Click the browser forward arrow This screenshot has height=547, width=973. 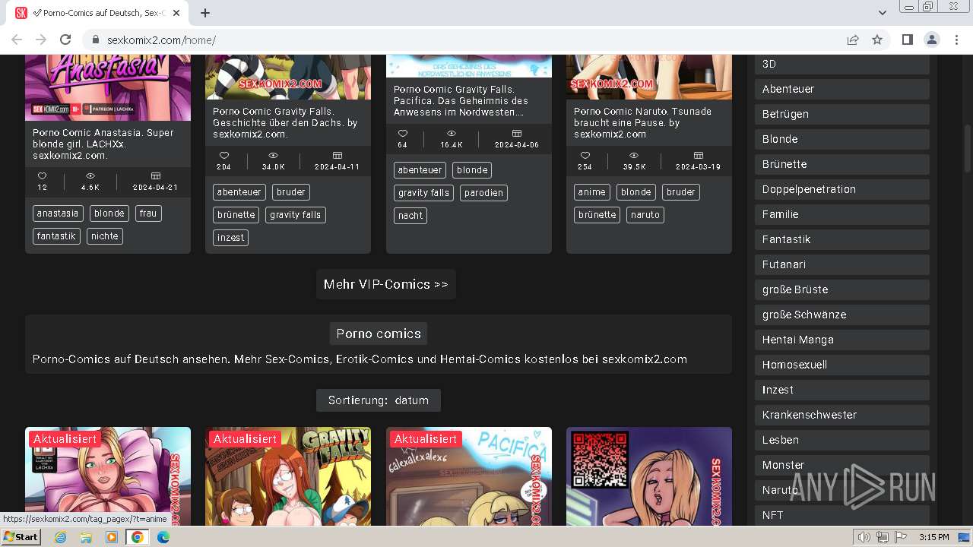click(x=41, y=40)
